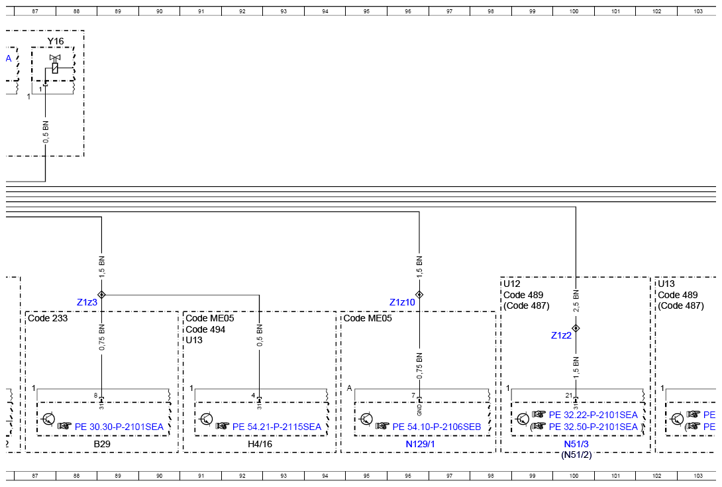Click the Y16 component label
The width and height of the screenshot is (722, 487).
pos(56,42)
